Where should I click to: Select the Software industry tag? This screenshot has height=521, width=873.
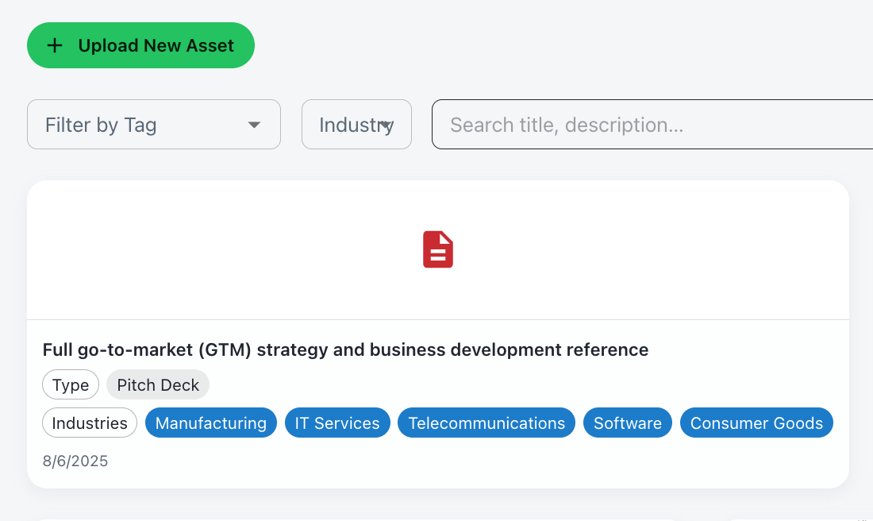(627, 423)
